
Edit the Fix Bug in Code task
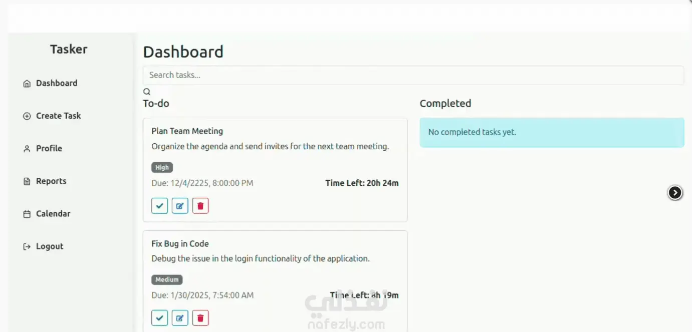click(x=180, y=318)
